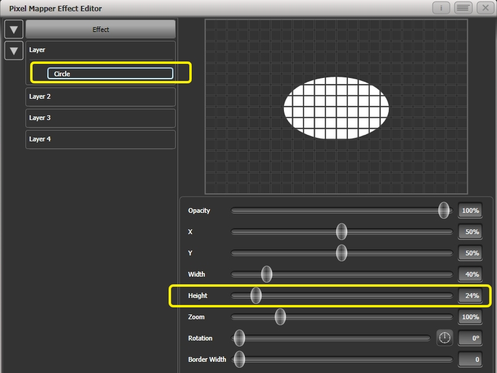Collapse the Layer list with its arrow icon
The image size is (497, 373).
pos(13,51)
